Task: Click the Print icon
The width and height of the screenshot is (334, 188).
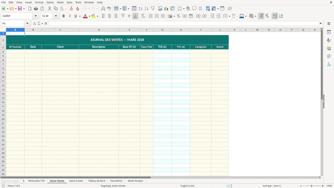Action: pyautogui.click(x=36, y=9)
